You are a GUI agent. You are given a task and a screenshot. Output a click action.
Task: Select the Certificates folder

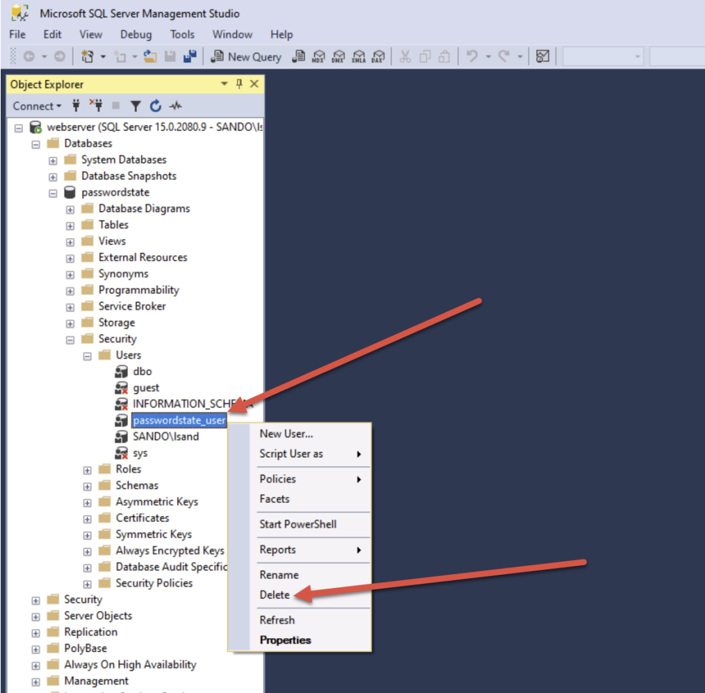[142, 518]
